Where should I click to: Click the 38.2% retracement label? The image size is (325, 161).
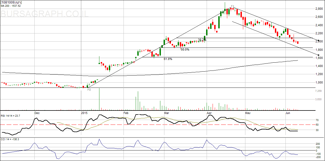click(x=202, y=40)
